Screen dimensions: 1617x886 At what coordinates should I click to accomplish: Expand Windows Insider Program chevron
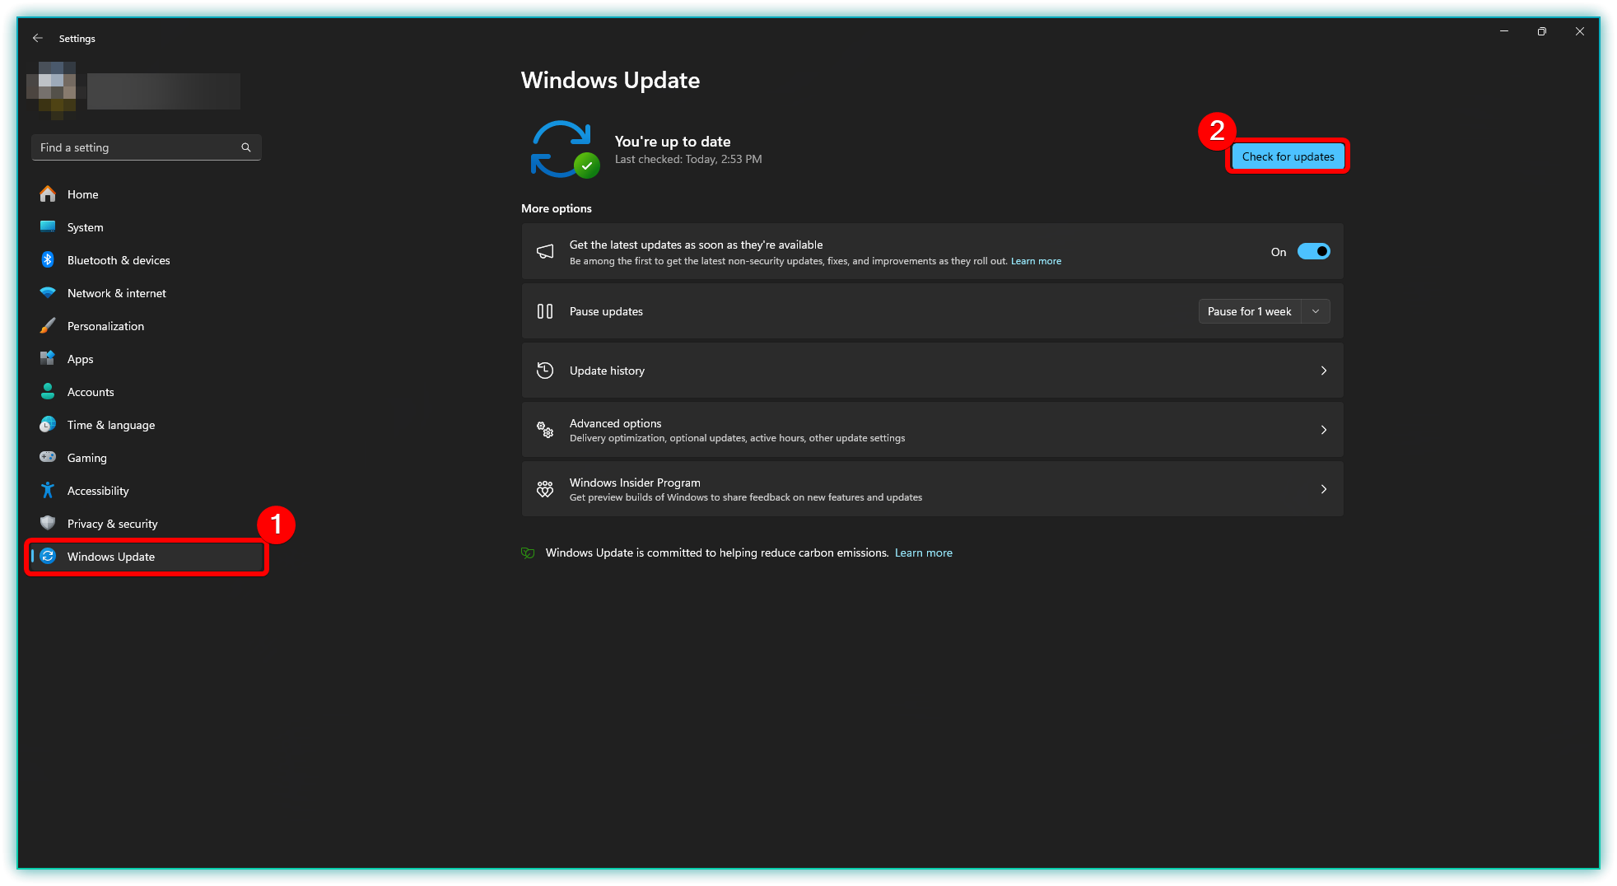point(1324,489)
